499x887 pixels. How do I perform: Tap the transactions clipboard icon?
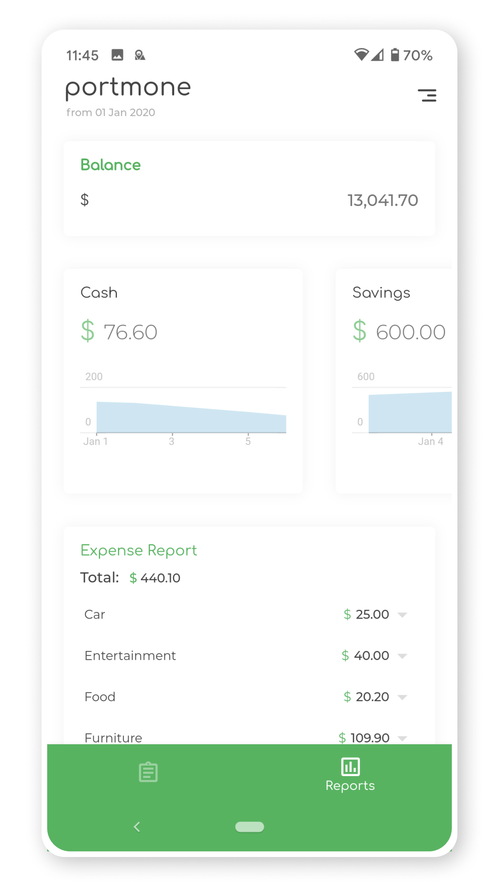tap(148, 772)
